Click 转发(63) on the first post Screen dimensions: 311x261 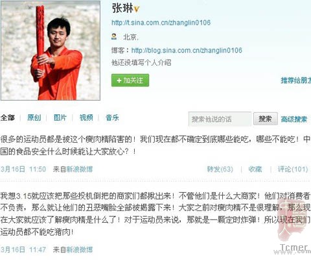pyautogui.click(x=220, y=169)
